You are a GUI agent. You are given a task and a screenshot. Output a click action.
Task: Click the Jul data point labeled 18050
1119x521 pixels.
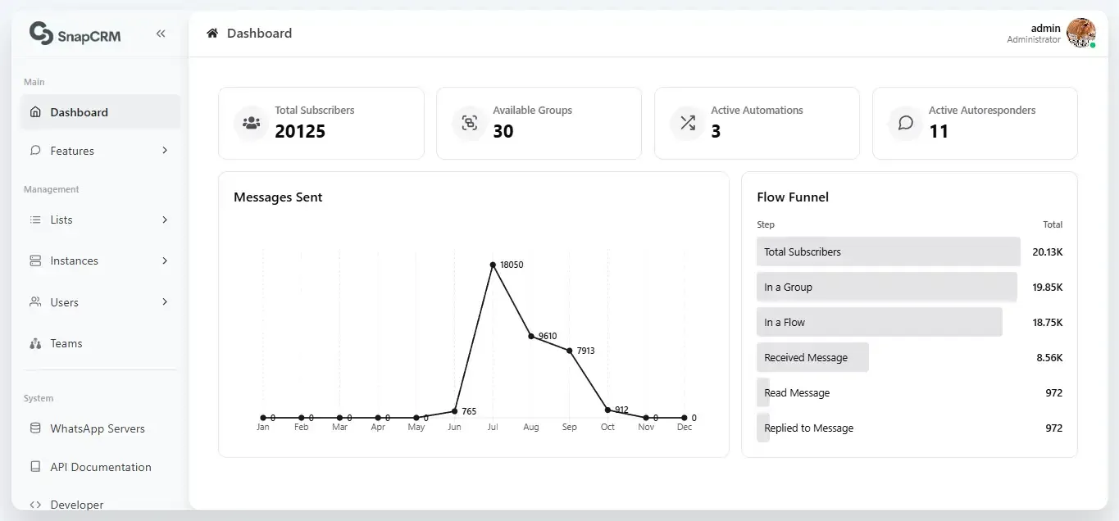point(493,265)
